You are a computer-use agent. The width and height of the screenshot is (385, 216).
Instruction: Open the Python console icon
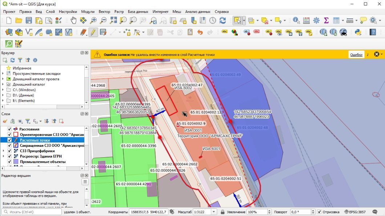coord(358,32)
